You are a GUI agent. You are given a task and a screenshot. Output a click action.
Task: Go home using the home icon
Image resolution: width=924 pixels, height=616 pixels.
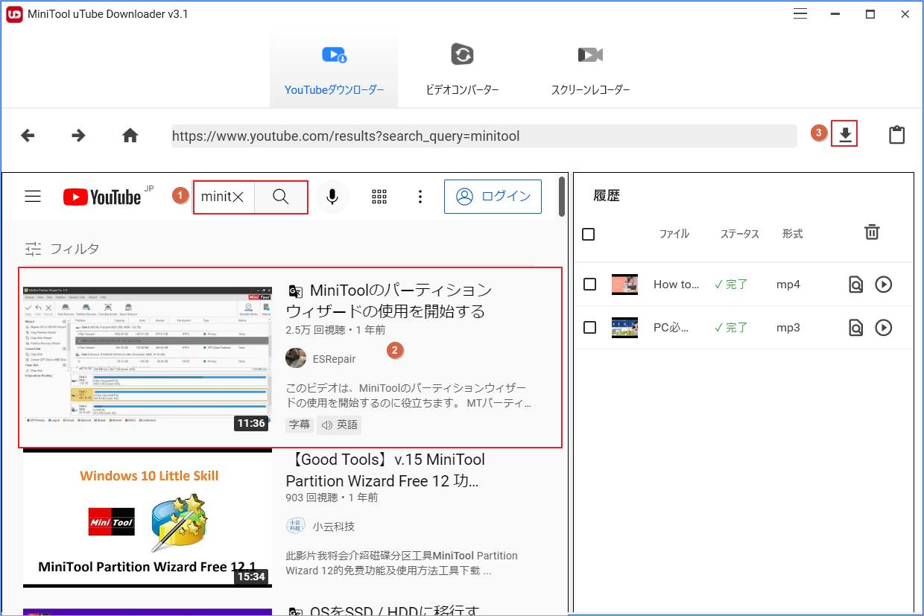click(130, 135)
